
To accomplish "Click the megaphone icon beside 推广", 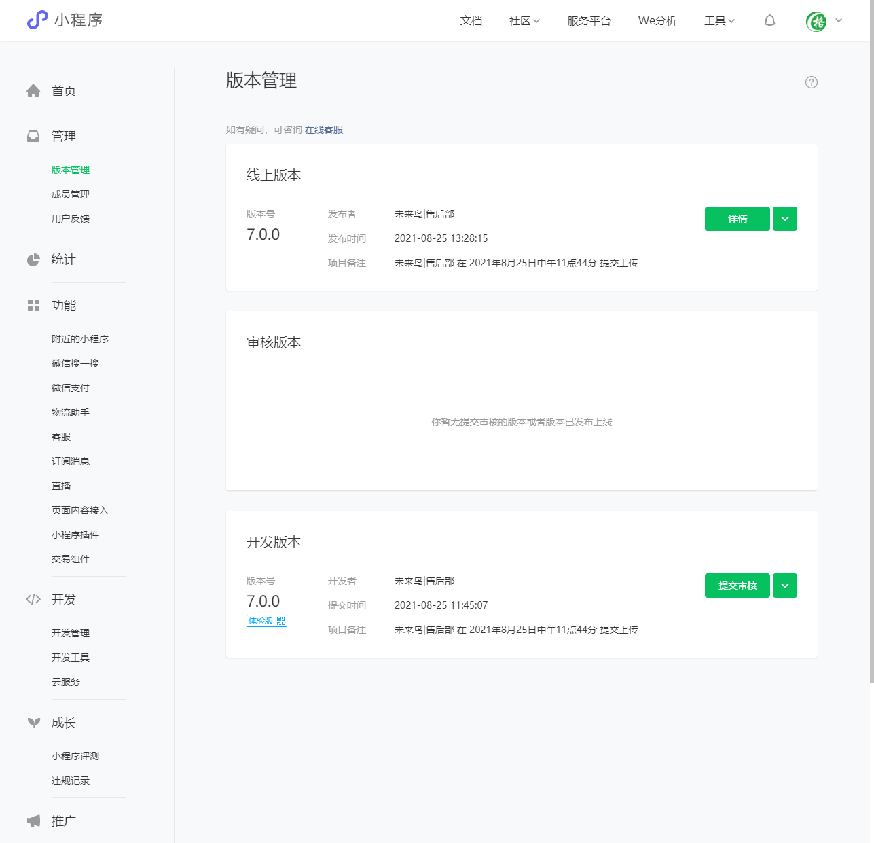I will pos(33,821).
